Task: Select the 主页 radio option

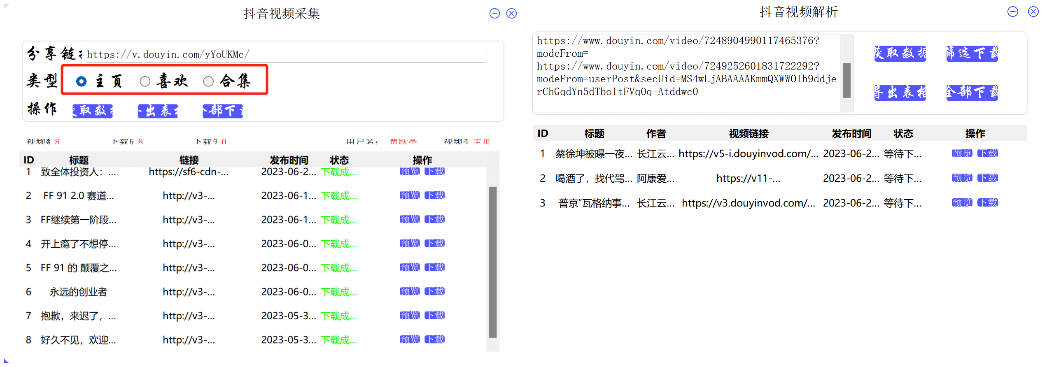Action: click(82, 81)
